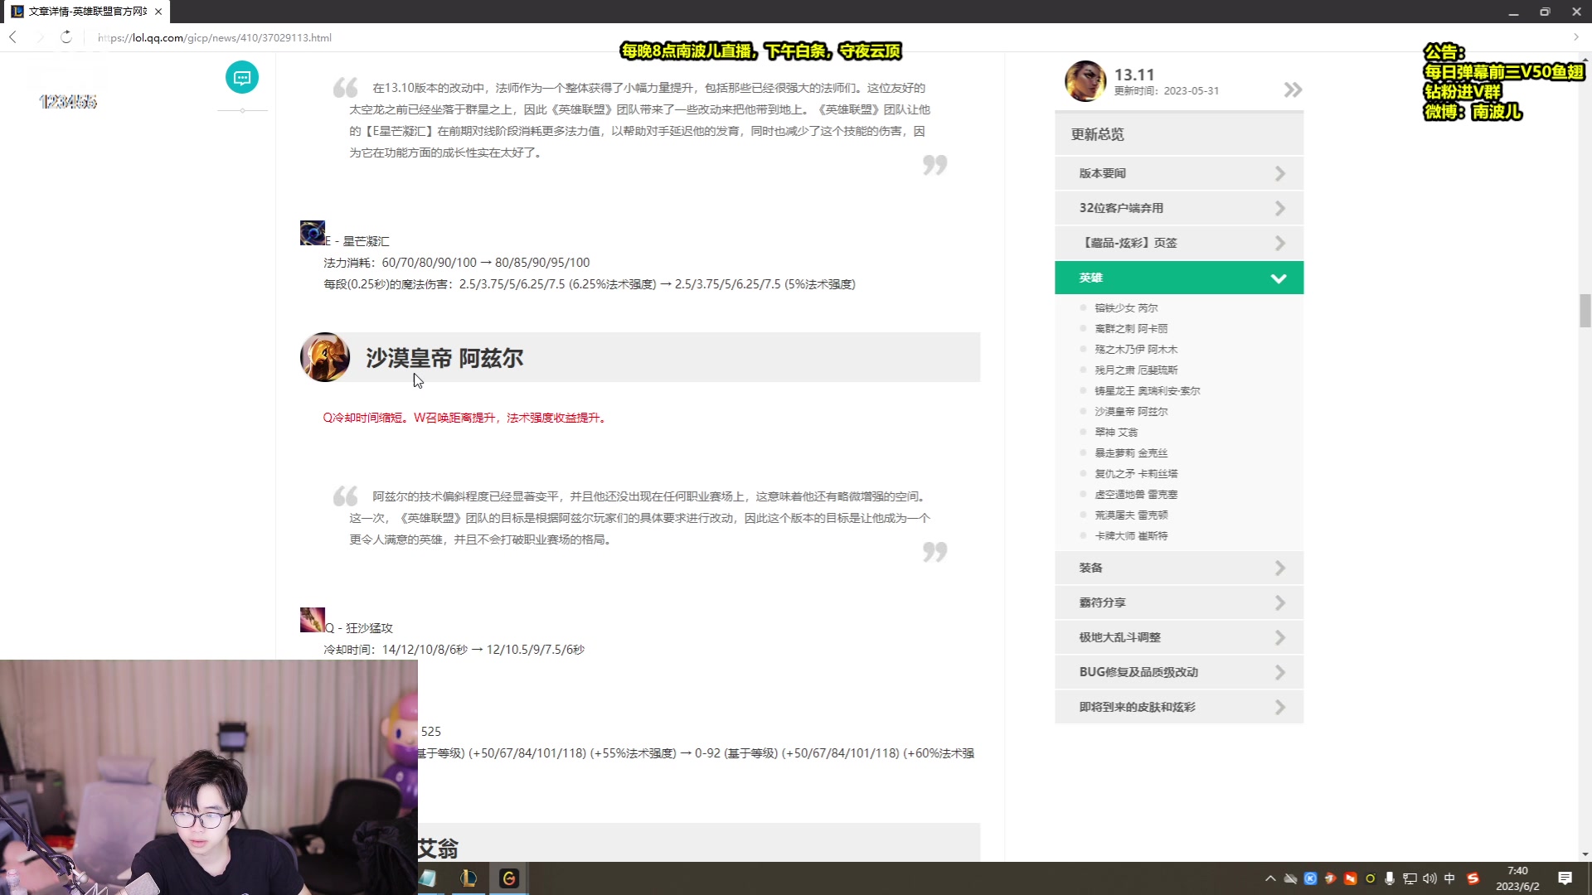Open the network status tray icon
Screen dimensions: 1592x895
pyautogui.click(x=1410, y=878)
